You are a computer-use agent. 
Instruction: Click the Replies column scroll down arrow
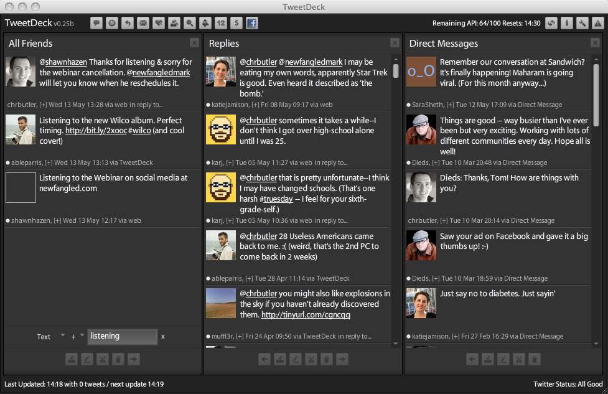click(396, 343)
